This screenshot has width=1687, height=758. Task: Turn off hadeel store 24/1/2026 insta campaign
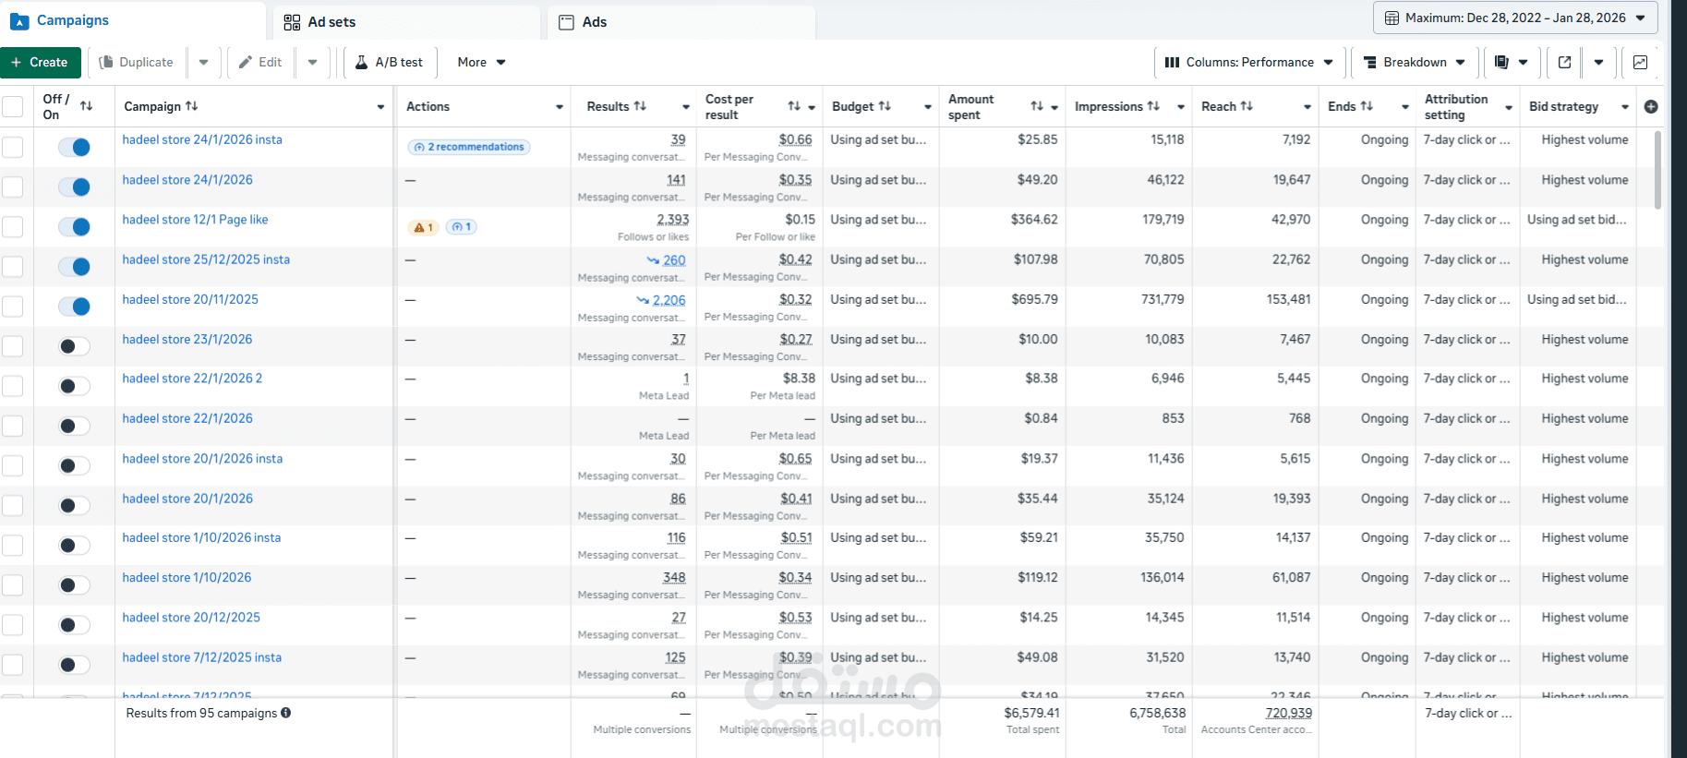pos(74,147)
